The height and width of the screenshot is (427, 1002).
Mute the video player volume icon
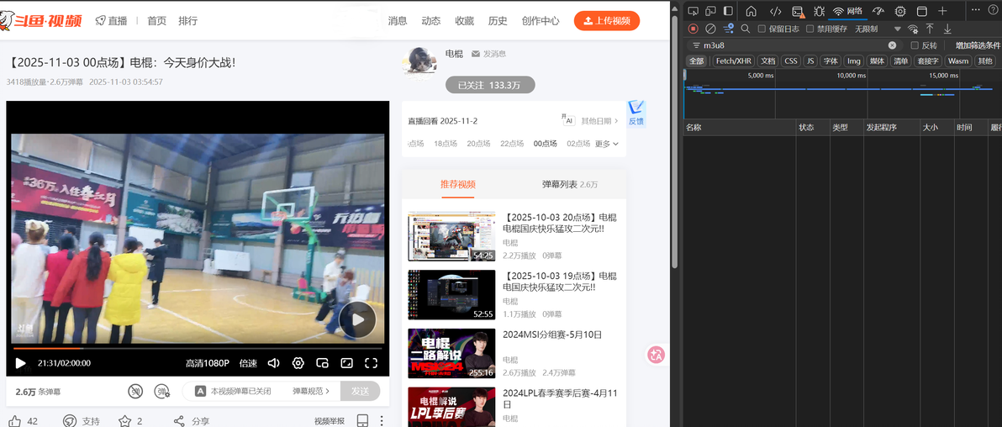point(273,363)
